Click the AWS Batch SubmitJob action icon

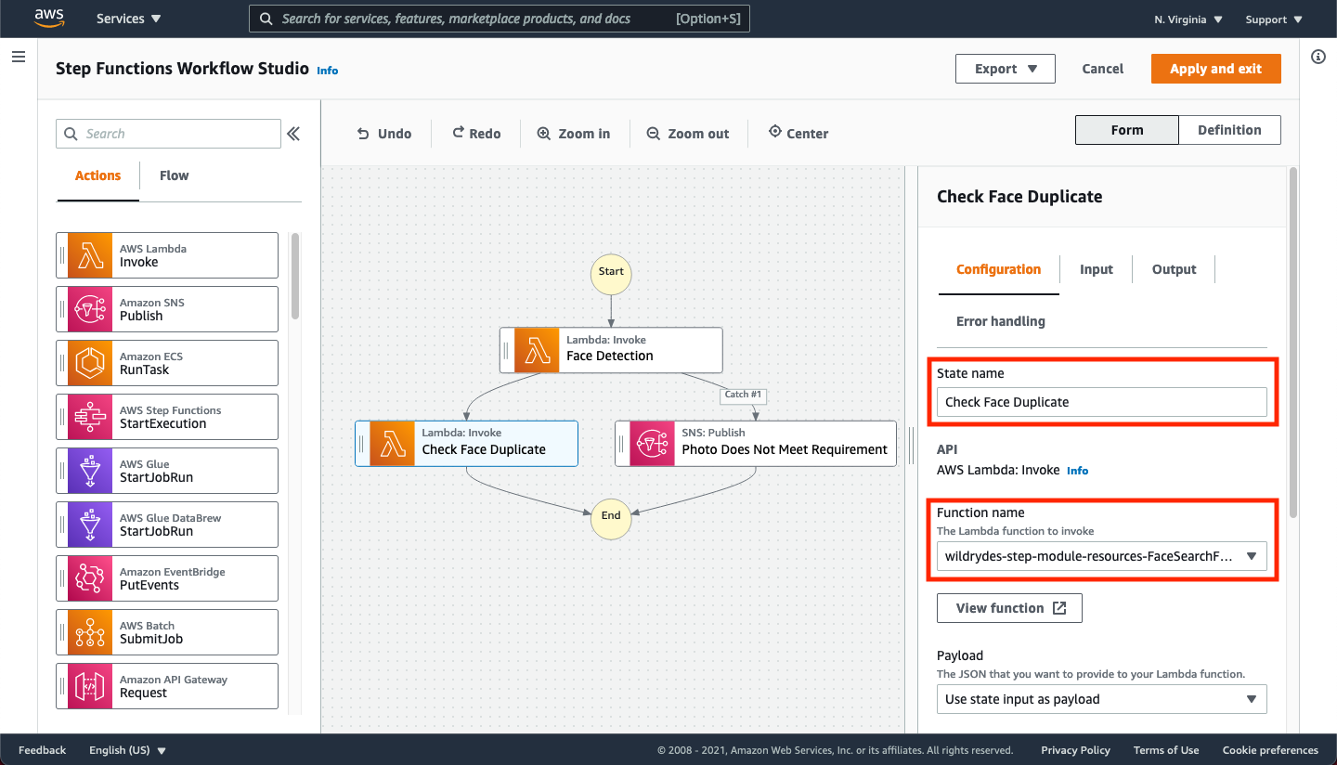90,632
